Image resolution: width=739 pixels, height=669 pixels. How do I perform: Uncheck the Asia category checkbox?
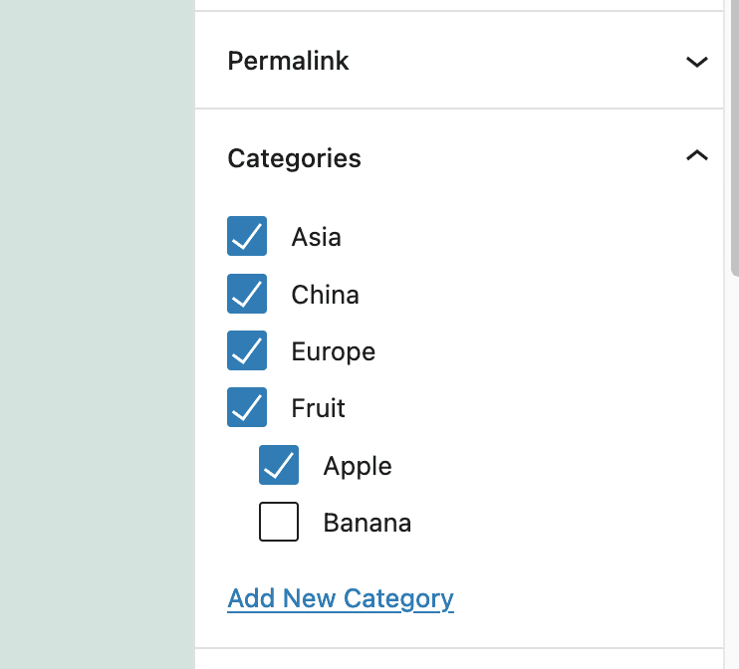click(247, 236)
